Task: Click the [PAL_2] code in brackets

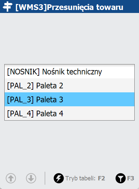Action: (x=20, y=86)
